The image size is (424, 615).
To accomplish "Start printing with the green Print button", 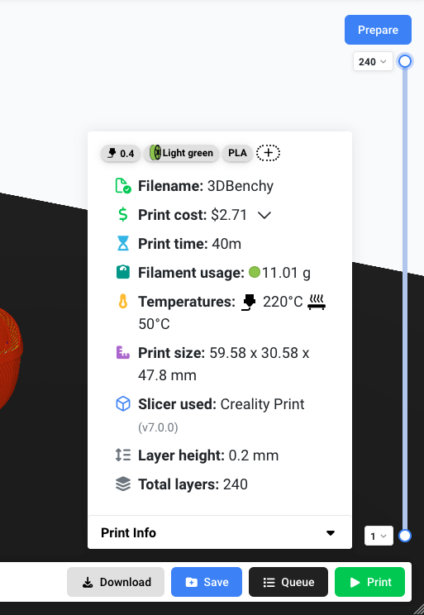I will (x=369, y=582).
